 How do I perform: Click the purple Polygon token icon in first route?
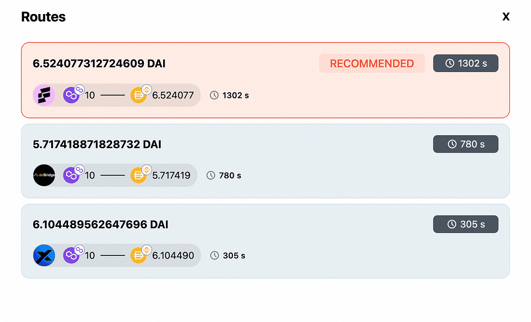[x=71, y=95]
